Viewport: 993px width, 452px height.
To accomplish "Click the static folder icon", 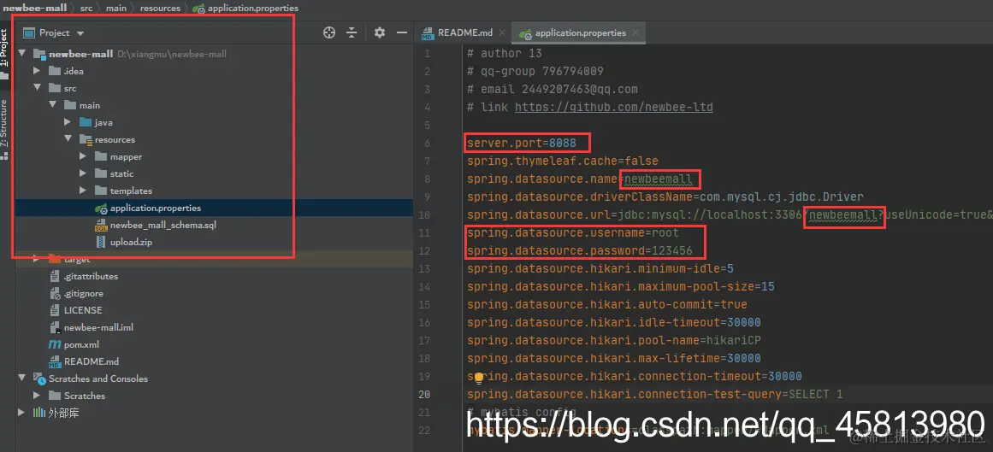I will pyautogui.click(x=101, y=173).
